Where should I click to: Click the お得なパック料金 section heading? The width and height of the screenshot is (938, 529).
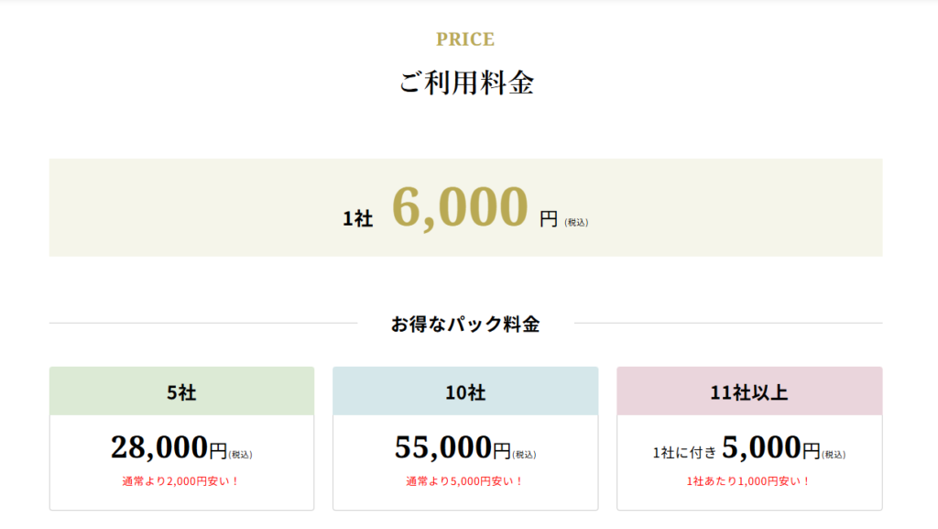pyautogui.click(x=465, y=324)
